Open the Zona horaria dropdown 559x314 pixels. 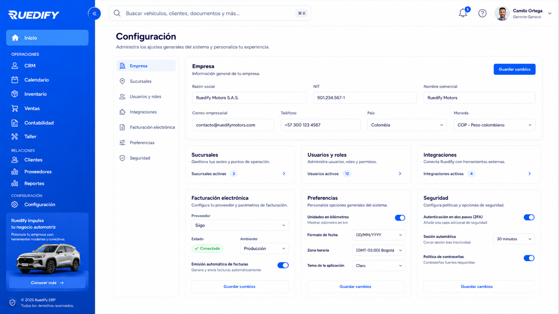pyautogui.click(x=379, y=250)
